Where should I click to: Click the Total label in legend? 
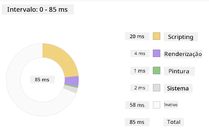[x=174, y=122]
